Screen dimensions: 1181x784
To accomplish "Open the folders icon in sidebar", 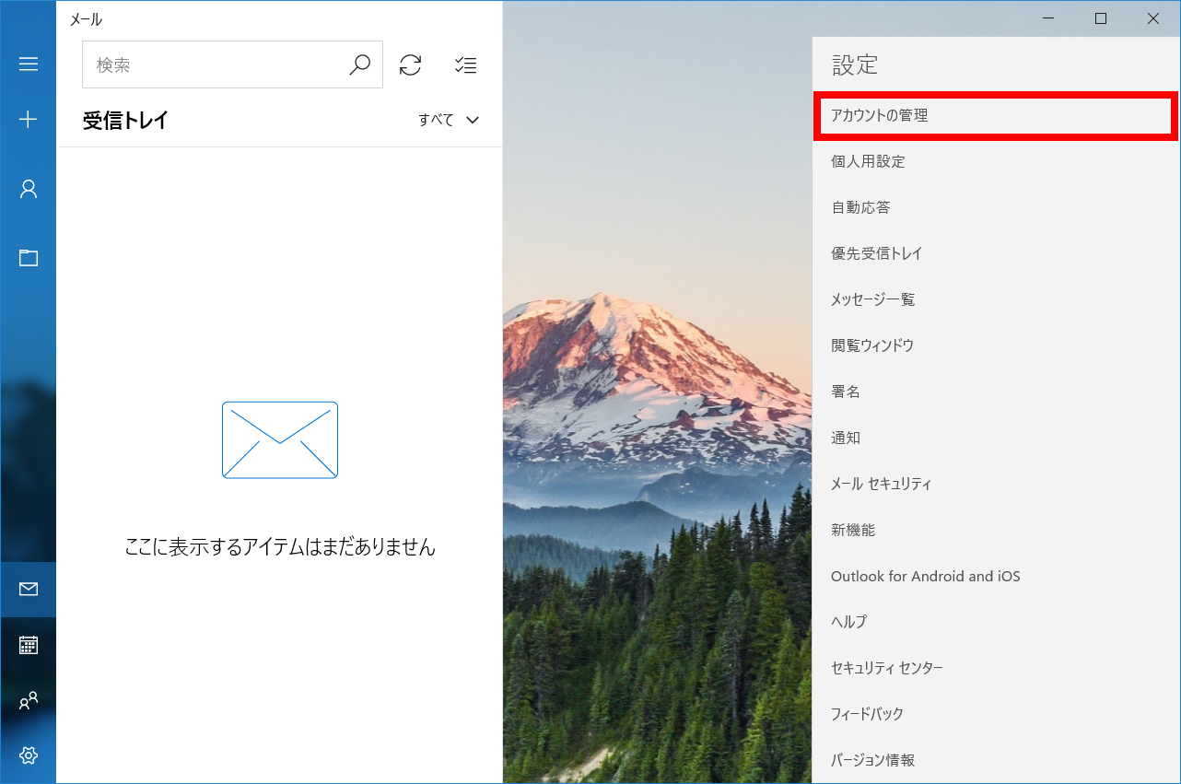I will point(29,257).
